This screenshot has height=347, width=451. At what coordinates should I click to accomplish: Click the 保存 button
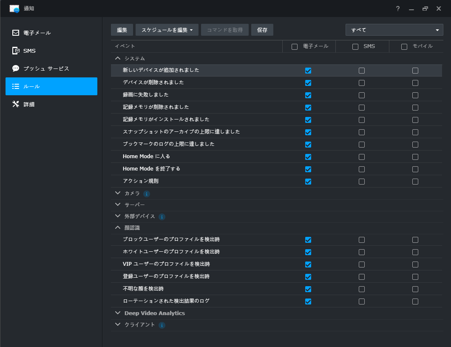pyautogui.click(x=262, y=30)
